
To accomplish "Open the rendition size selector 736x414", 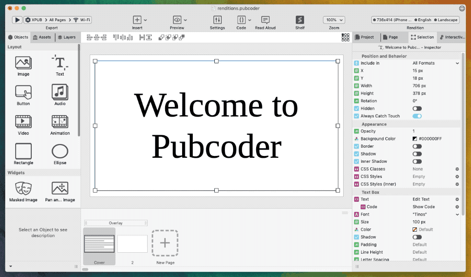I will click(x=392, y=20).
